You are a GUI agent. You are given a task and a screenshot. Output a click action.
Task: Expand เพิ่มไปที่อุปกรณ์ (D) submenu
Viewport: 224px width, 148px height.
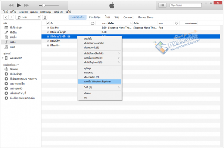[99, 62]
